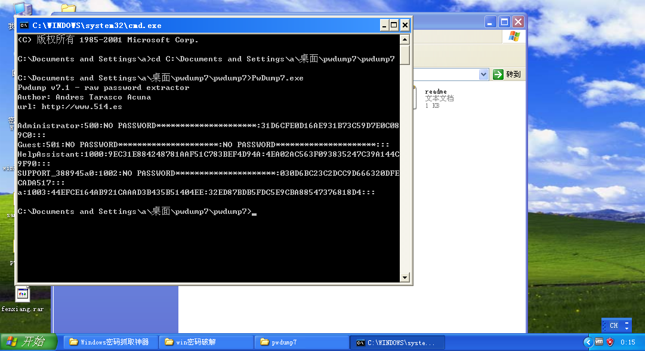Click the red security shield tray icon
This screenshot has height=351, width=645.
click(610, 342)
